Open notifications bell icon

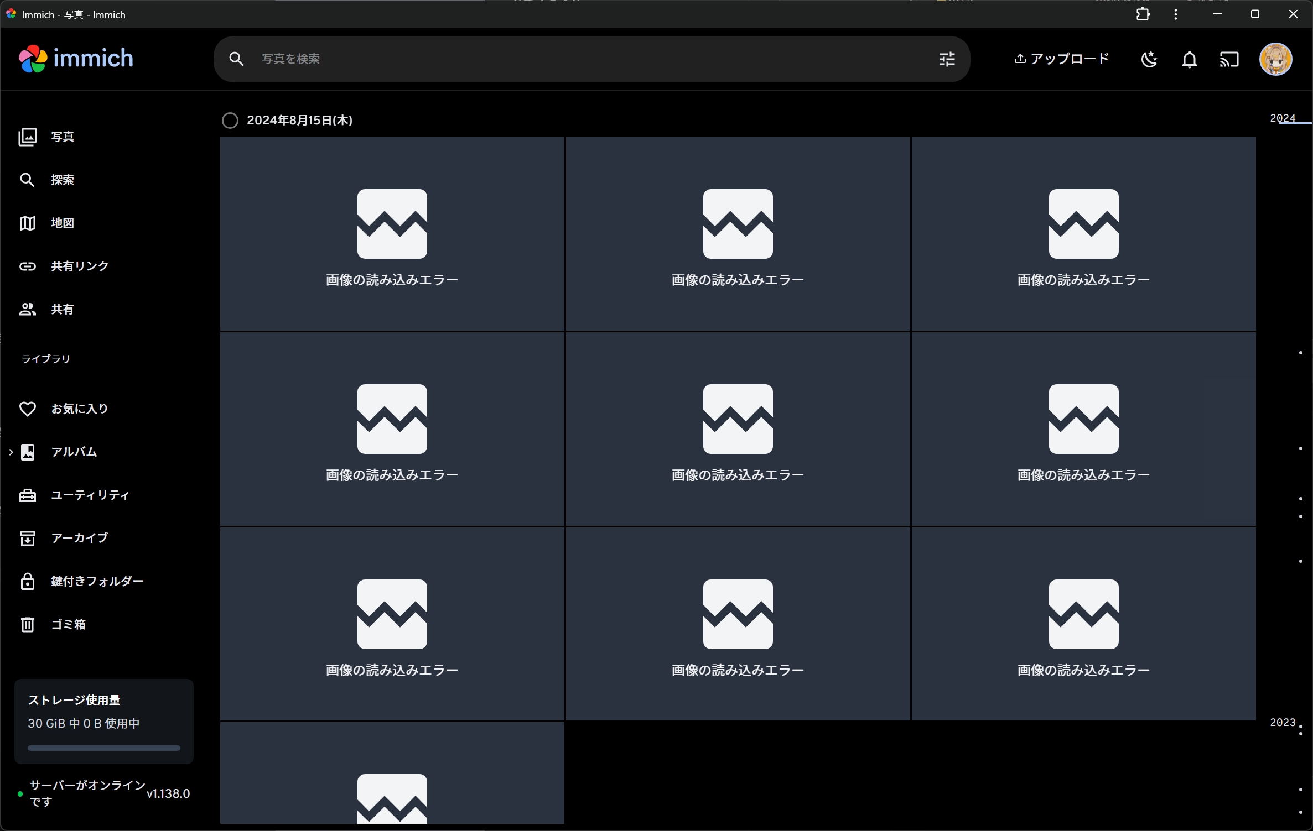(x=1189, y=59)
